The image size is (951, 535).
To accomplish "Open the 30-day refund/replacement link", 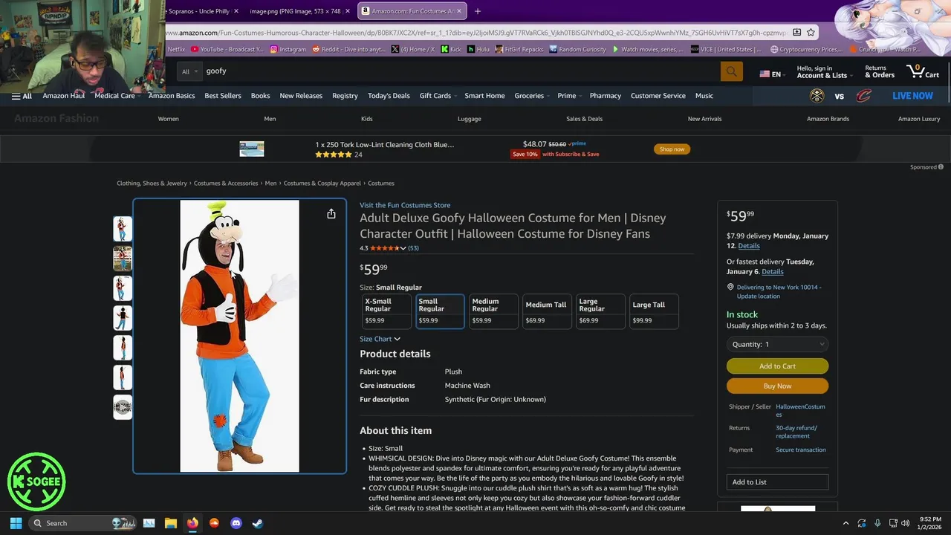I will (x=796, y=432).
